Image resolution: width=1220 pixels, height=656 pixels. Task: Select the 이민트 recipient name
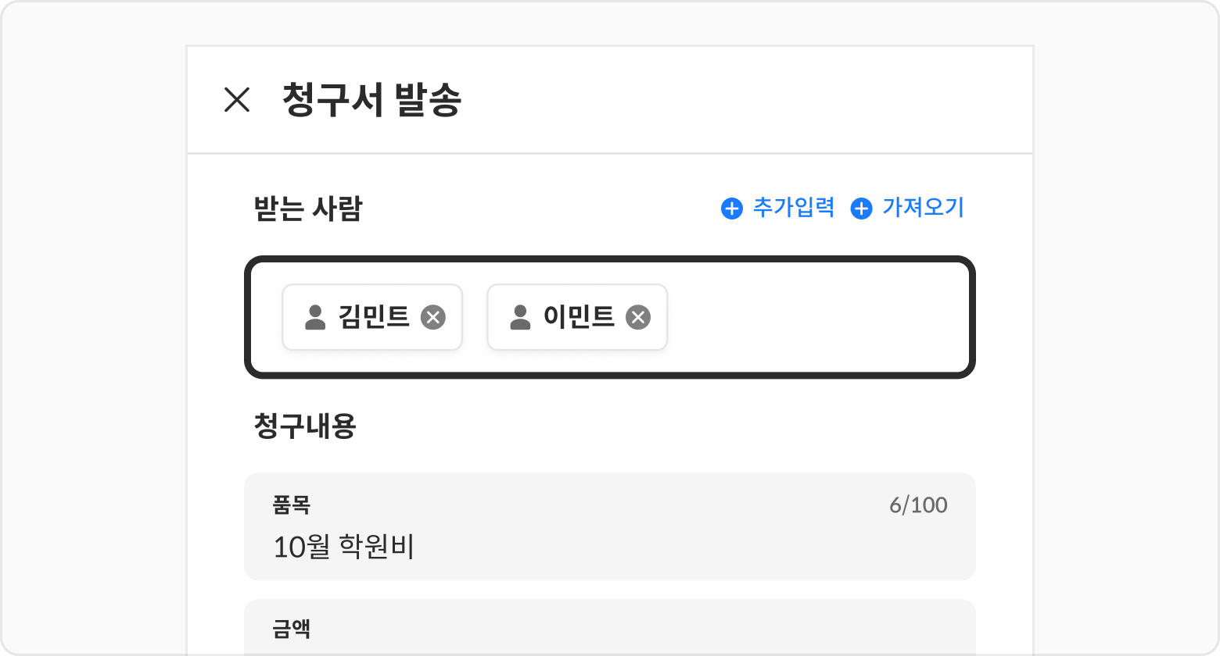(579, 317)
